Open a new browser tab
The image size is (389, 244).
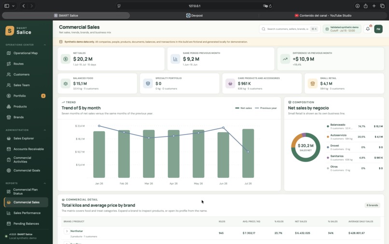pos(374,6)
